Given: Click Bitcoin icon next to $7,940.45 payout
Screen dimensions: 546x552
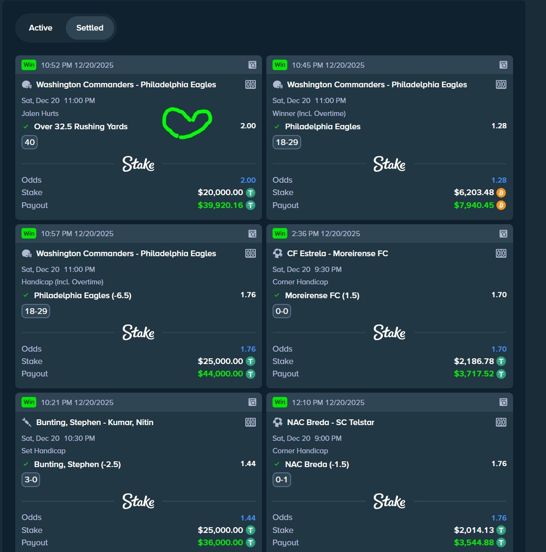Looking at the screenshot, I should (x=501, y=205).
